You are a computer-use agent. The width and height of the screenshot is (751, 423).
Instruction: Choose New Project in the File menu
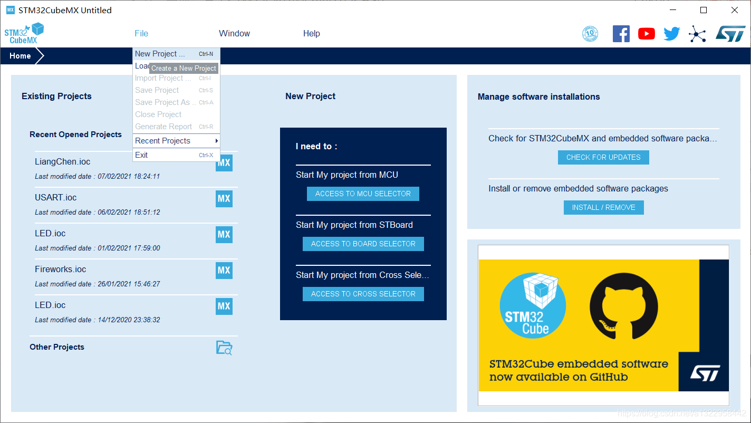click(x=176, y=54)
